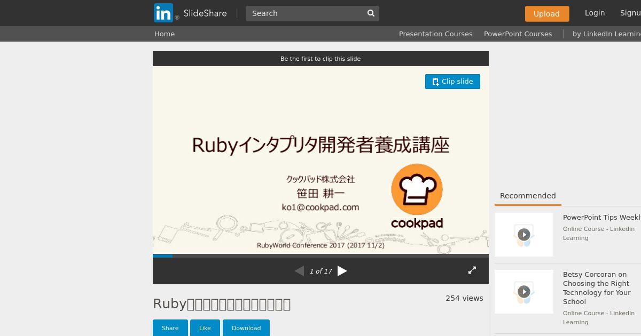Click the 'Be the first to clip this slide' text
The image size is (641, 336).
tap(320, 59)
